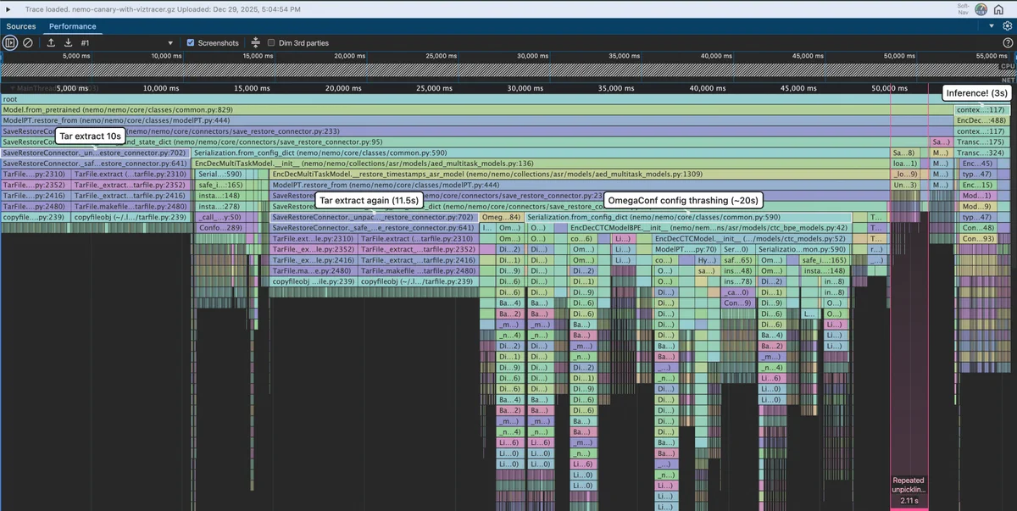Select the Transc...:324) flame entry
This screenshot has height=511, width=1017.
pyautogui.click(x=981, y=153)
